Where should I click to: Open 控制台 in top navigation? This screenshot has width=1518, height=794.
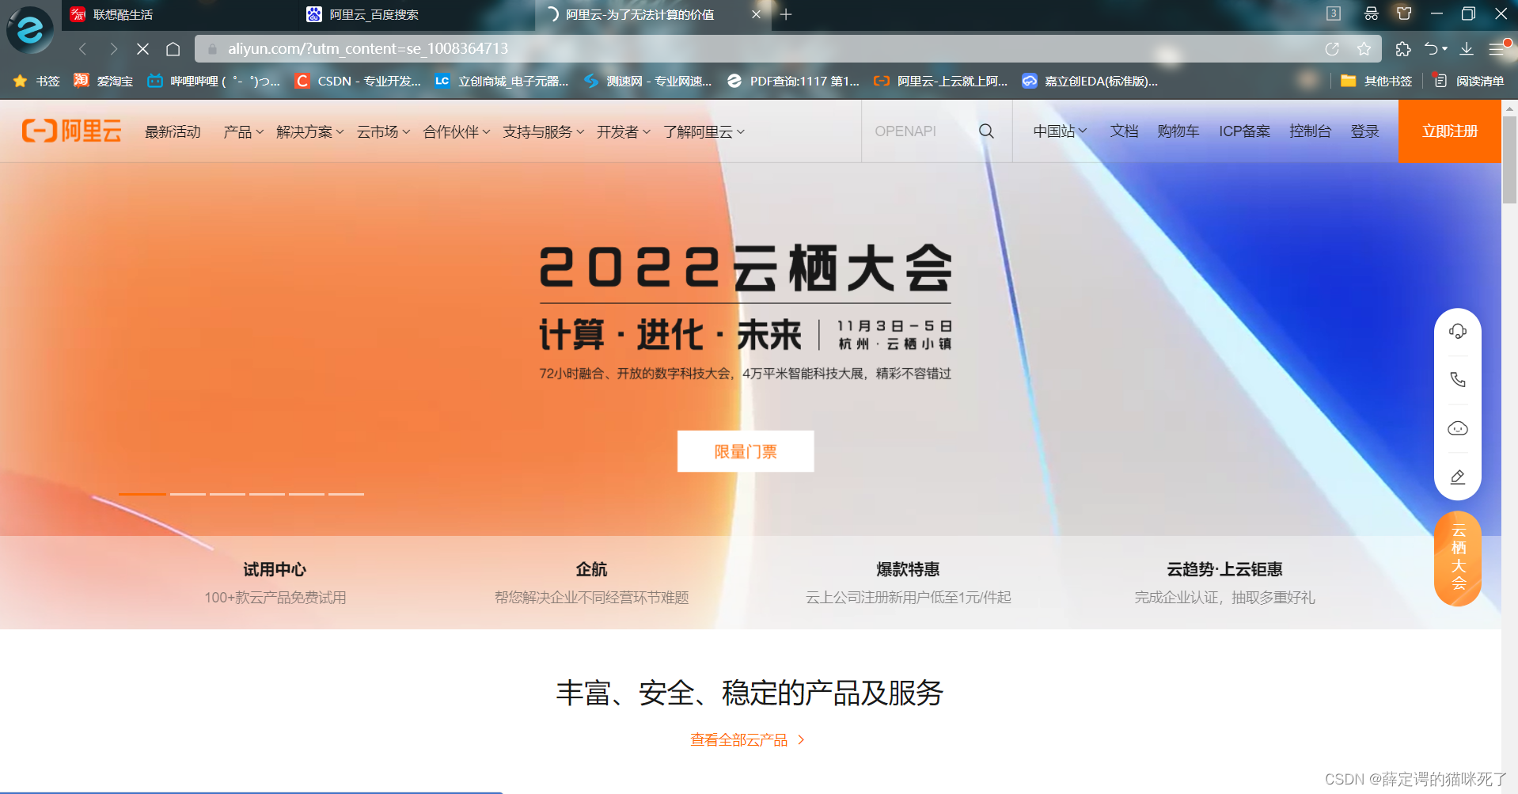click(x=1310, y=131)
